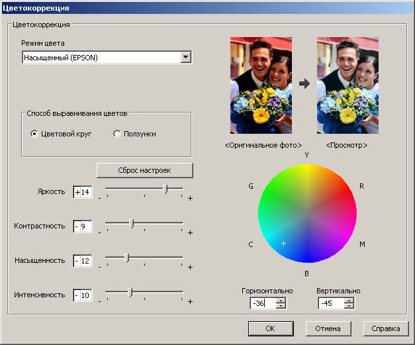Click the Яркость value field
The width and height of the screenshot is (415, 345).
pos(83,191)
